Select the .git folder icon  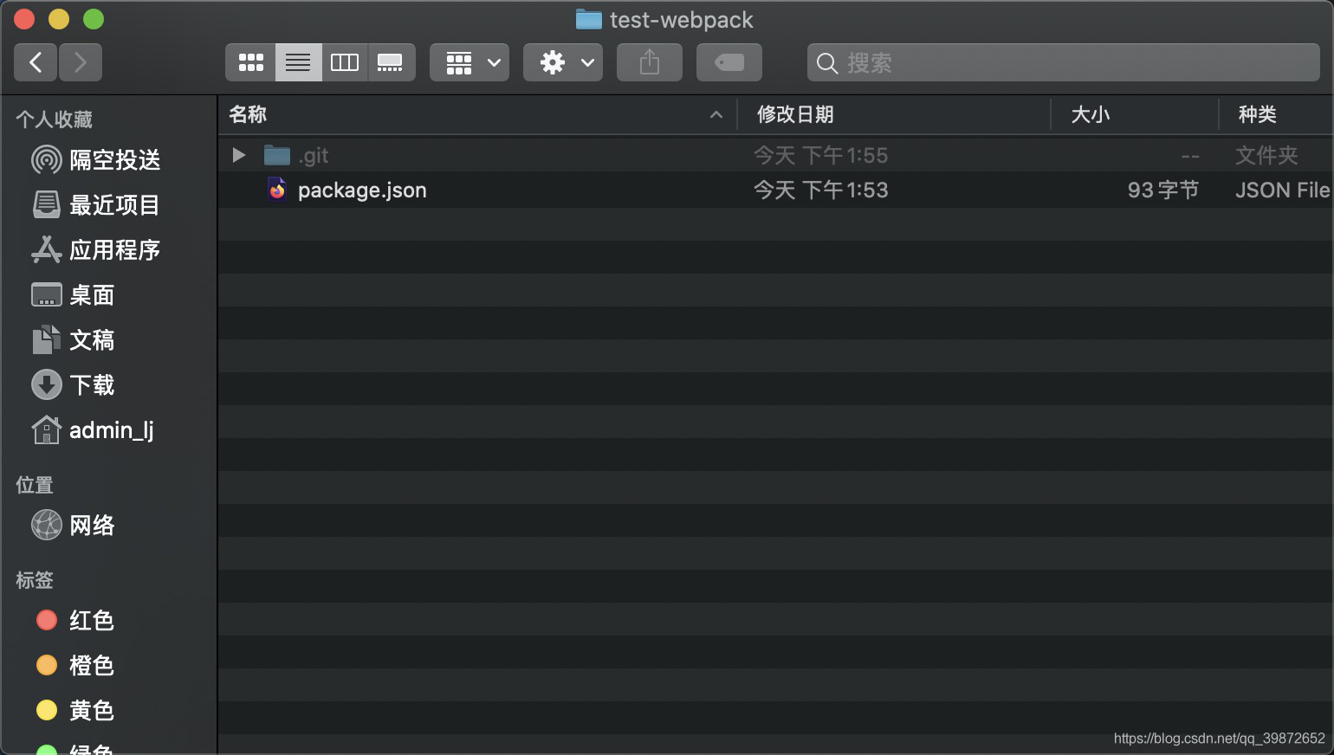pyautogui.click(x=277, y=155)
